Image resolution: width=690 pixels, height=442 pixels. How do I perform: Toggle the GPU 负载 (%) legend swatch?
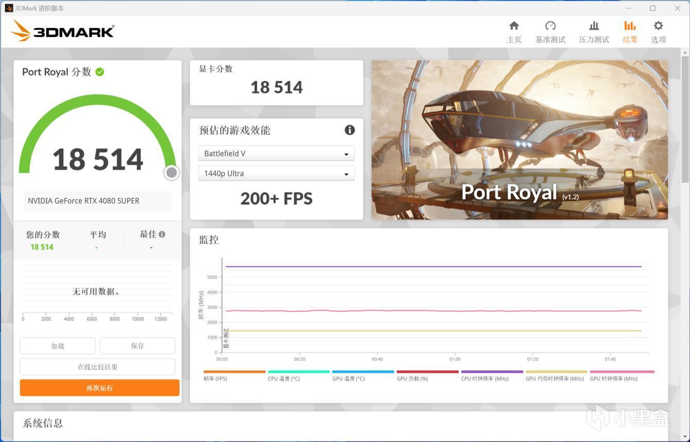tap(428, 372)
